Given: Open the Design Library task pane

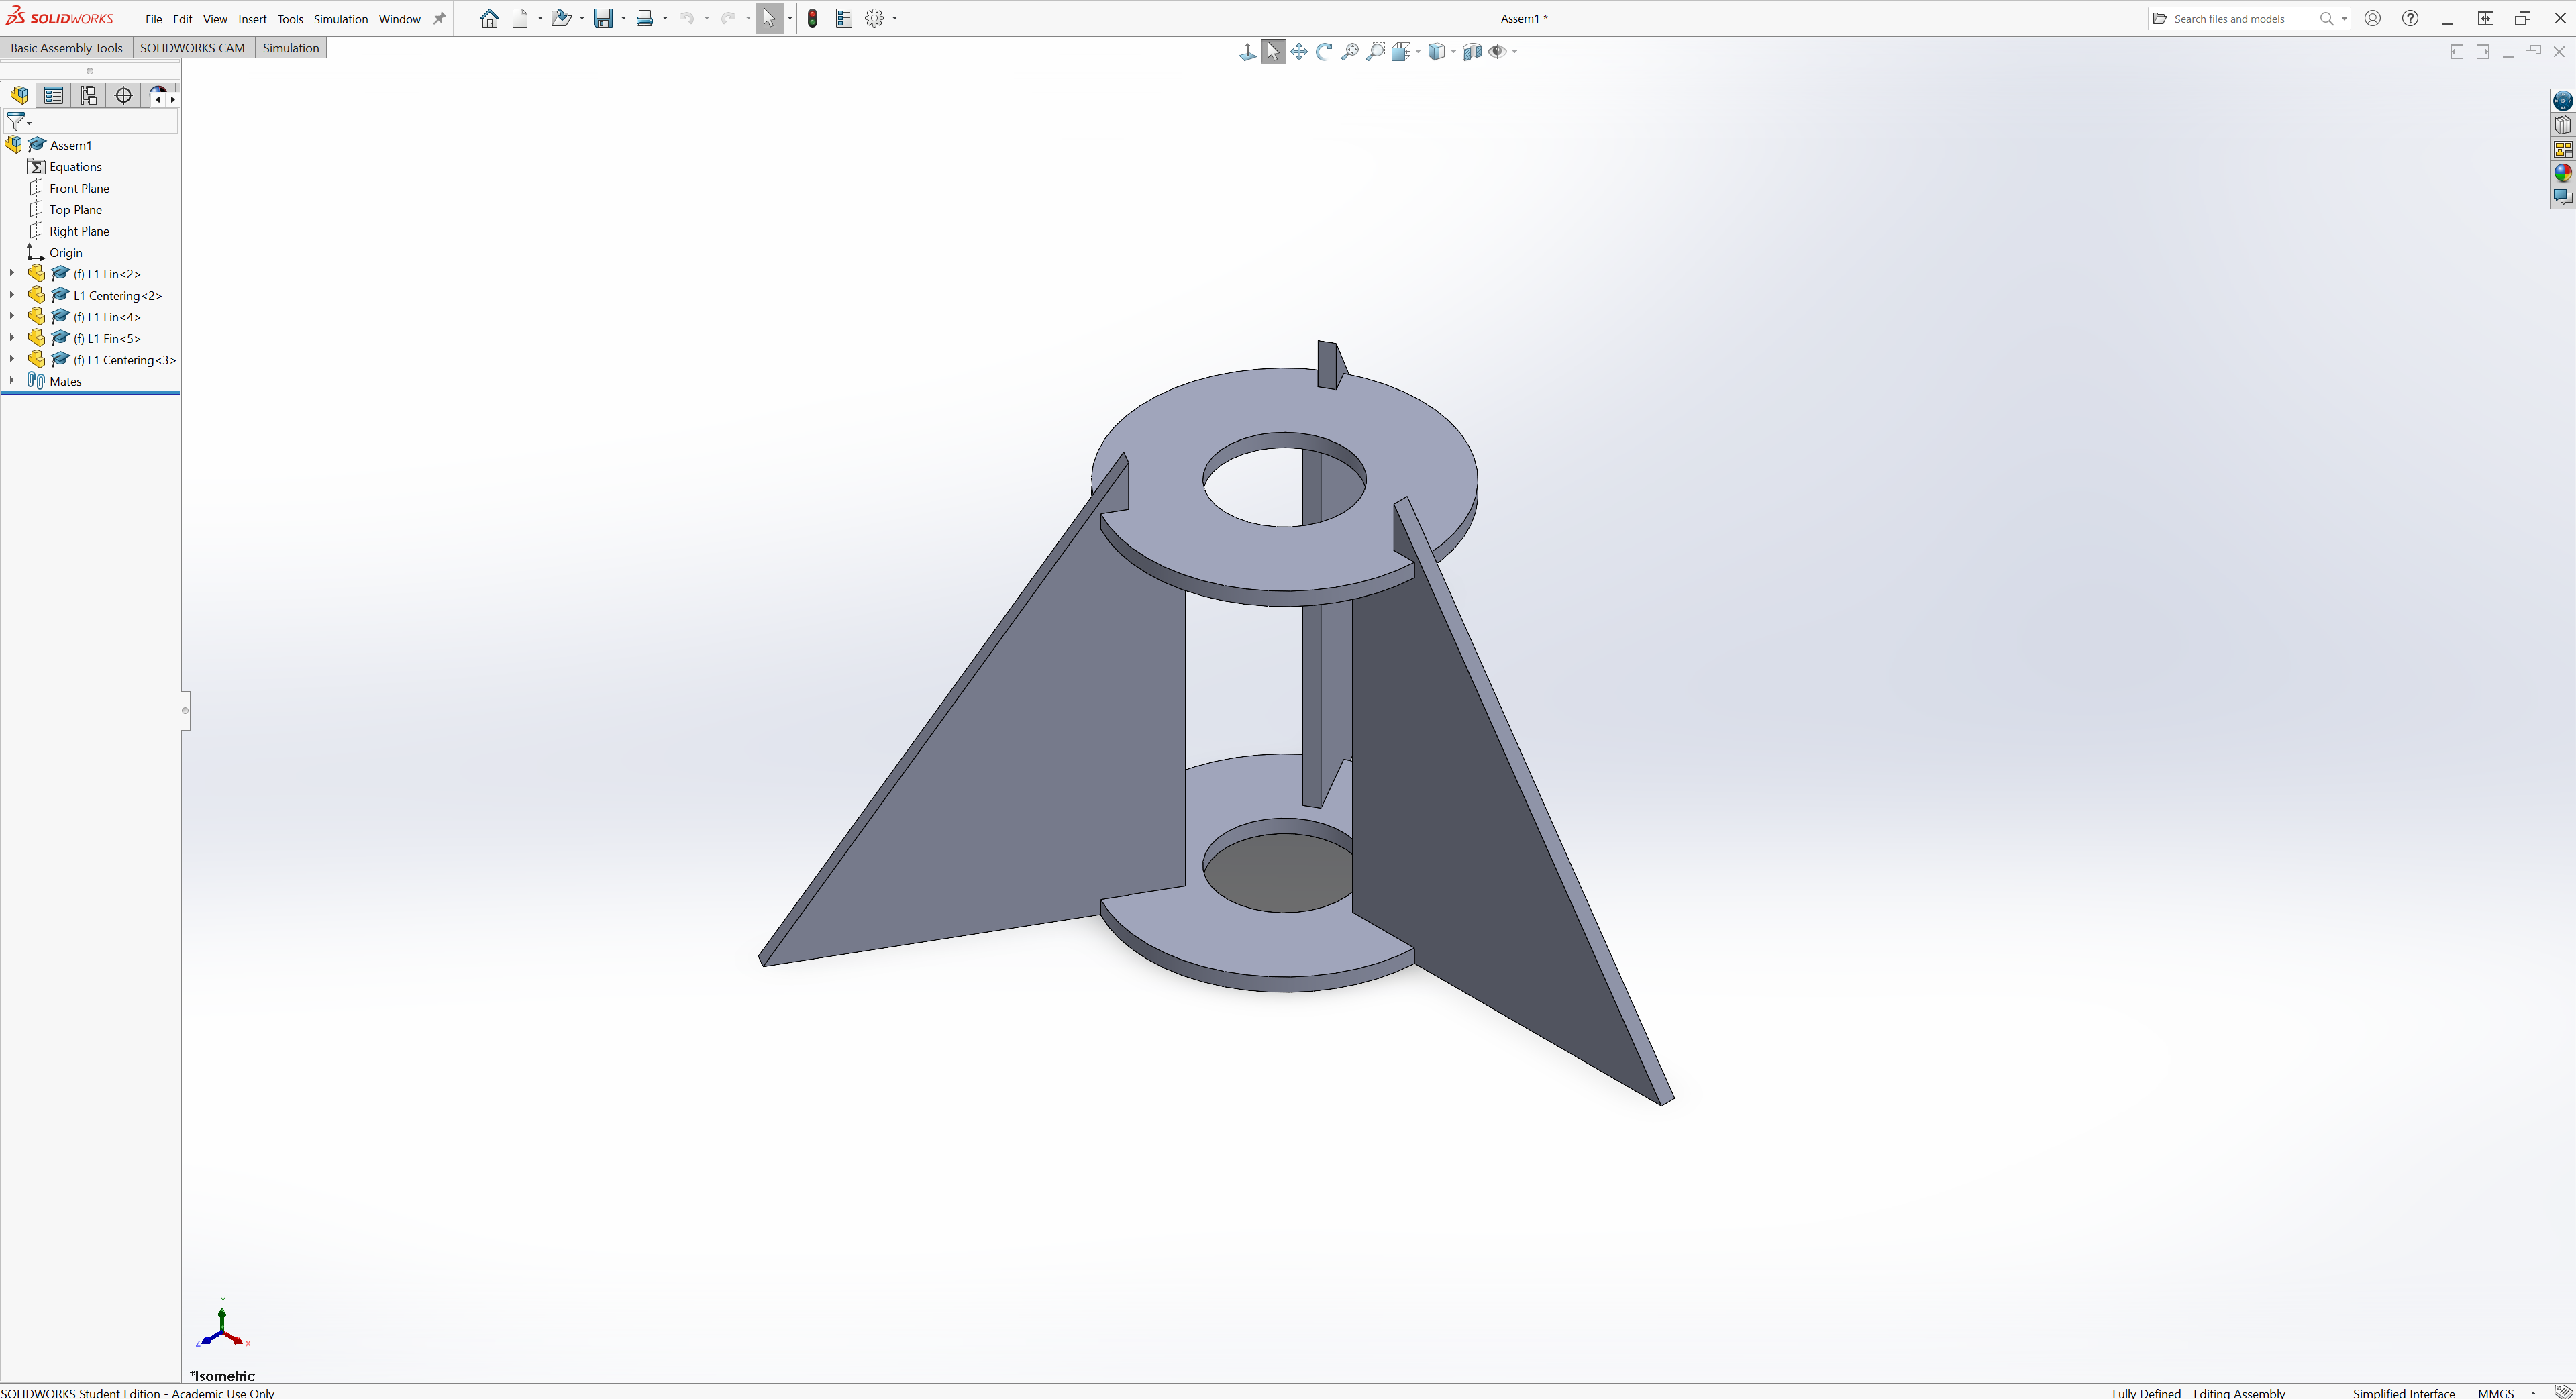Looking at the screenshot, I should [x=2562, y=125].
